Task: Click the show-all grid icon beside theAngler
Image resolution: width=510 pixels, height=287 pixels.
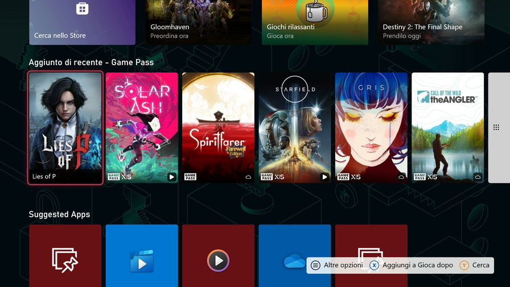Action: pyautogui.click(x=496, y=127)
